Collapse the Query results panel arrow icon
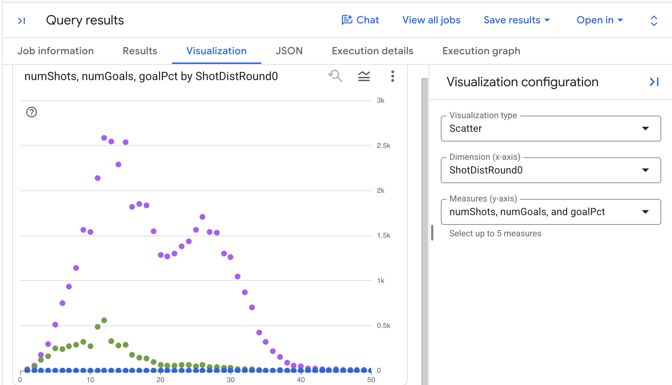This screenshot has height=385, width=672. click(x=22, y=21)
